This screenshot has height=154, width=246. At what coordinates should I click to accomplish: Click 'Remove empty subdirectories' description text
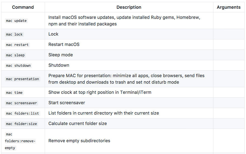click(x=79, y=141)
